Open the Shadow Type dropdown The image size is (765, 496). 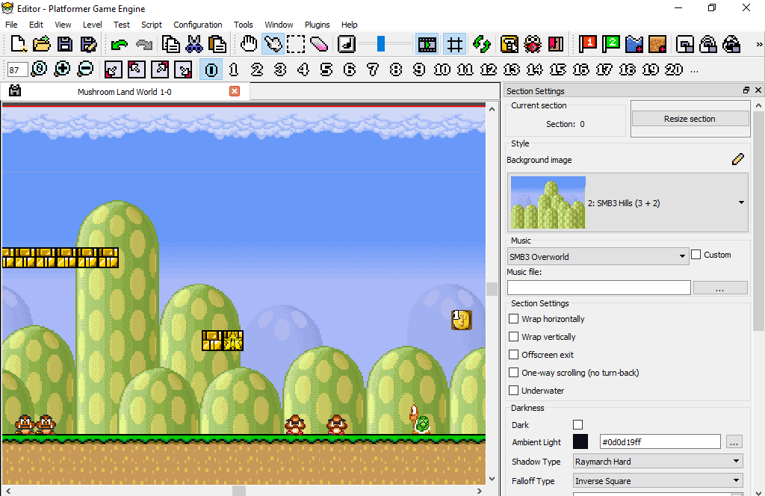(x=657, y=462)
